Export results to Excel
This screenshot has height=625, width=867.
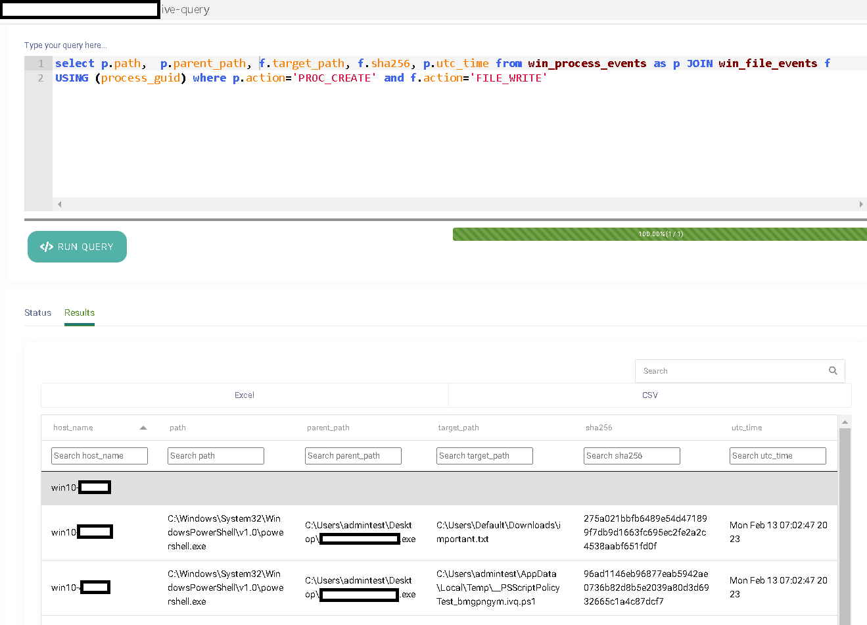(x=245, y=395)
